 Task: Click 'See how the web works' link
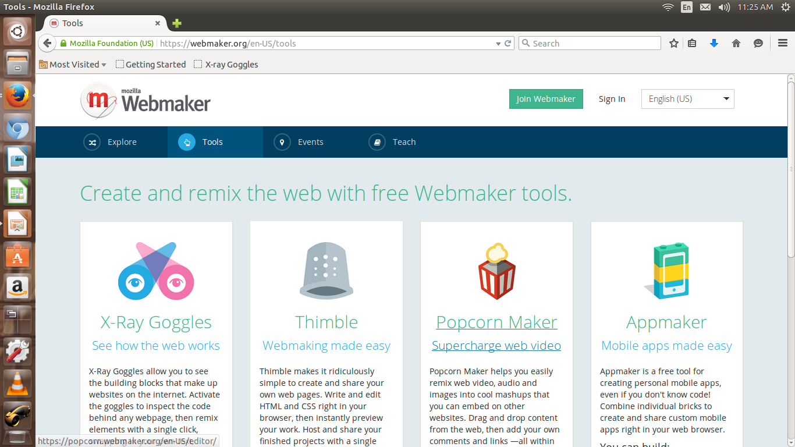[x=156, y=346]
